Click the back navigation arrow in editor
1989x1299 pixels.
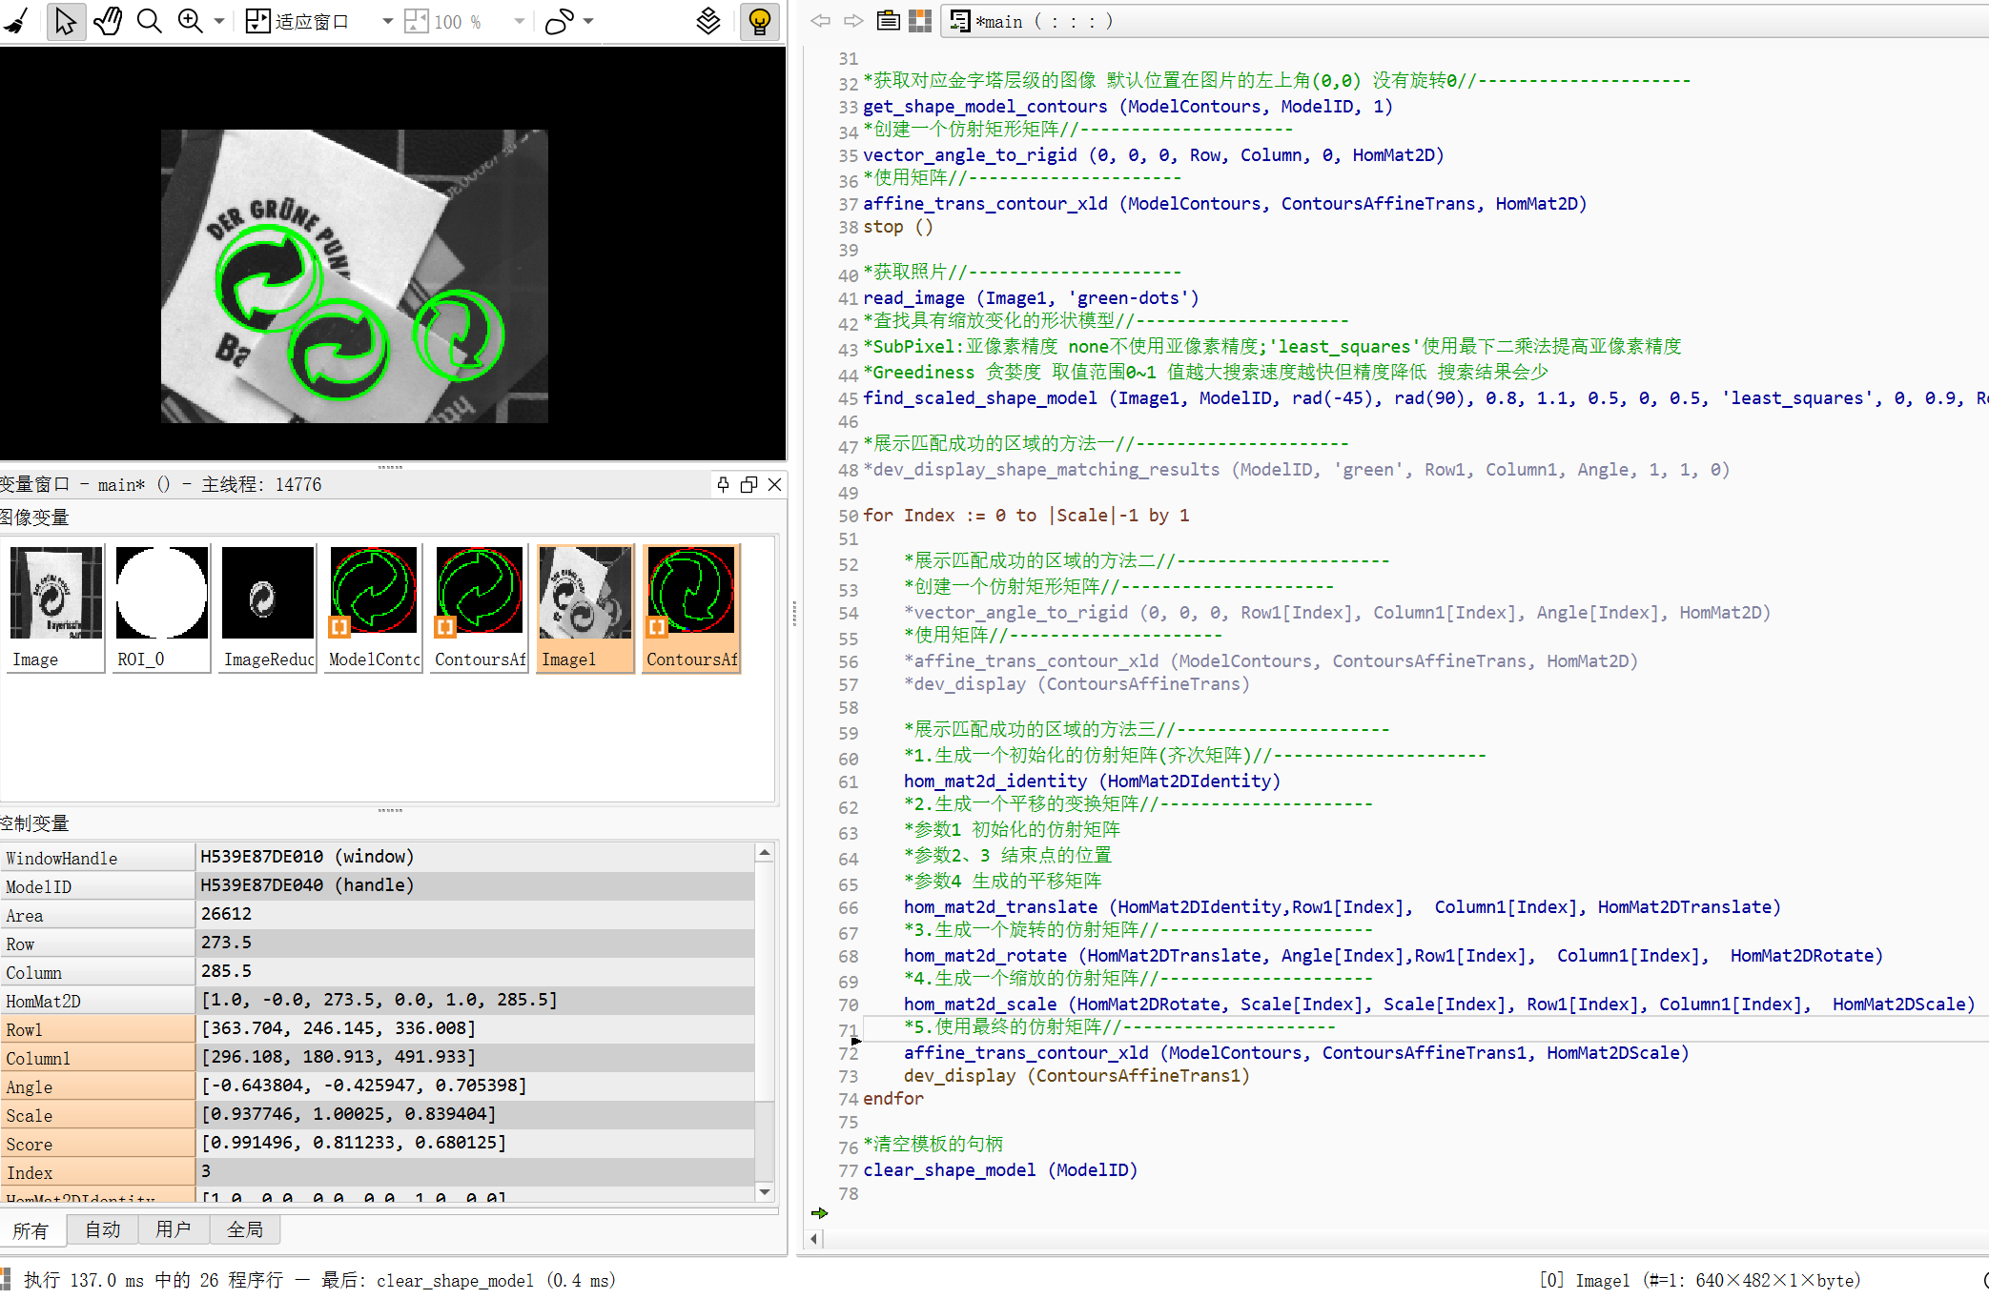[x=820, y=21]
